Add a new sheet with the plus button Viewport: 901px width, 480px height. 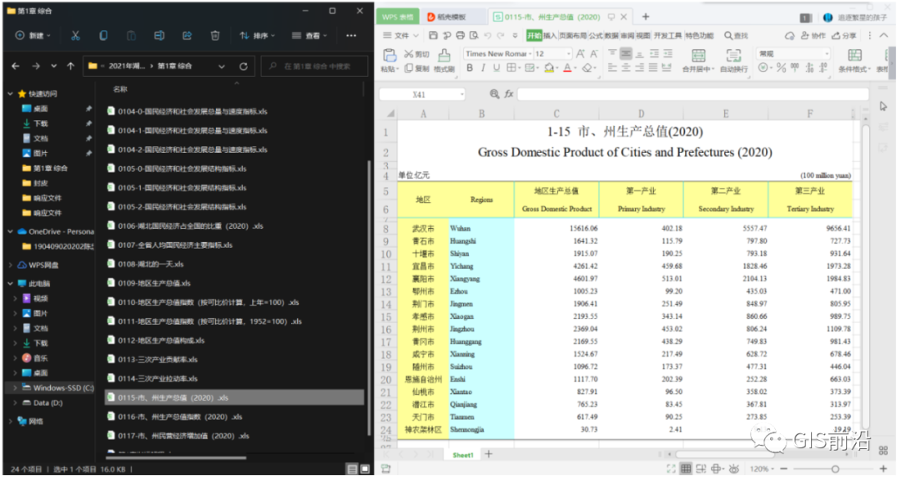tap(488, 454)
